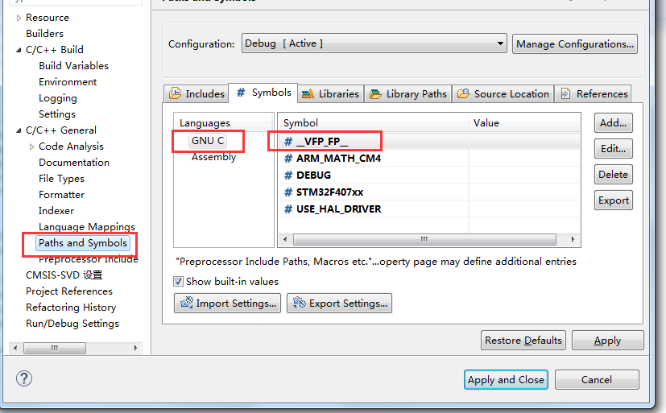Select the USE_HAL_DRIVER symbol row
The width and height of the screenshot is (666, 413).
coord(429,209)
